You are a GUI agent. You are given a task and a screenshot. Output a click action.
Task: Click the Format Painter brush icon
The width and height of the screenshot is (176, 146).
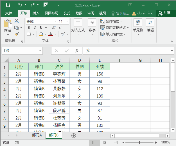17,34
